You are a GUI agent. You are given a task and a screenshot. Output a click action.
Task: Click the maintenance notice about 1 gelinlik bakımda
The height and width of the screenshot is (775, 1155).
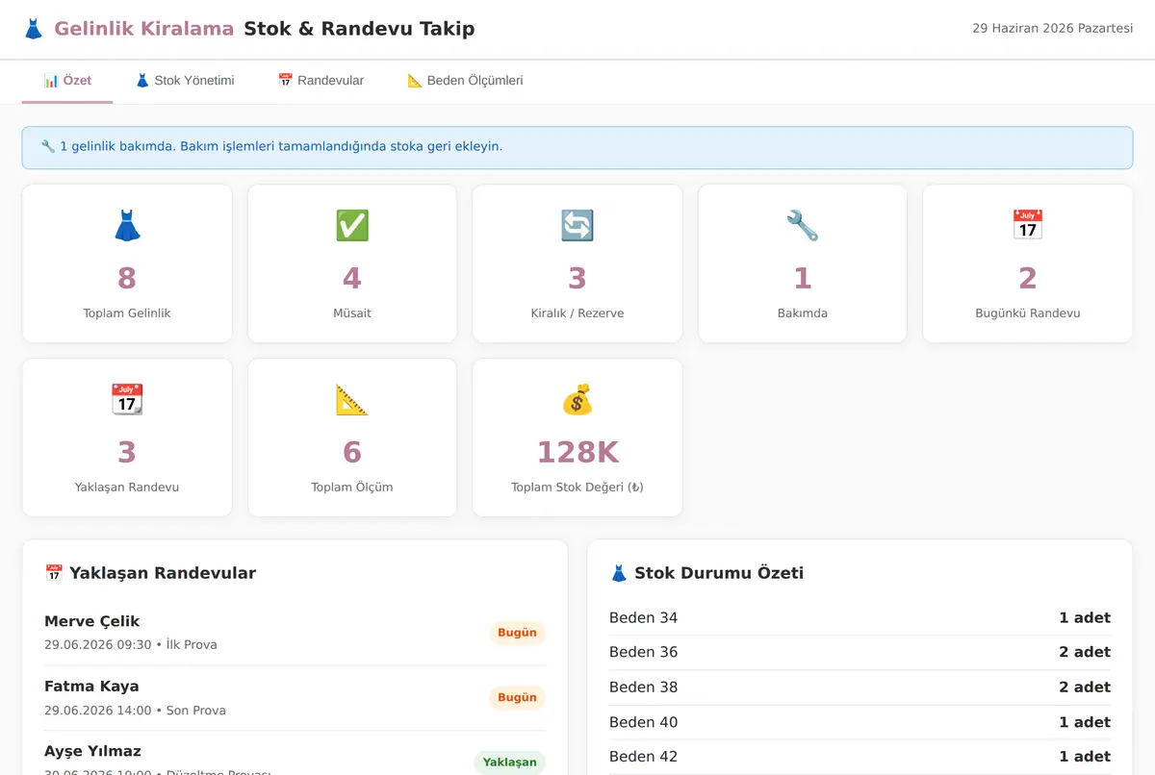[x=577, y=147]
